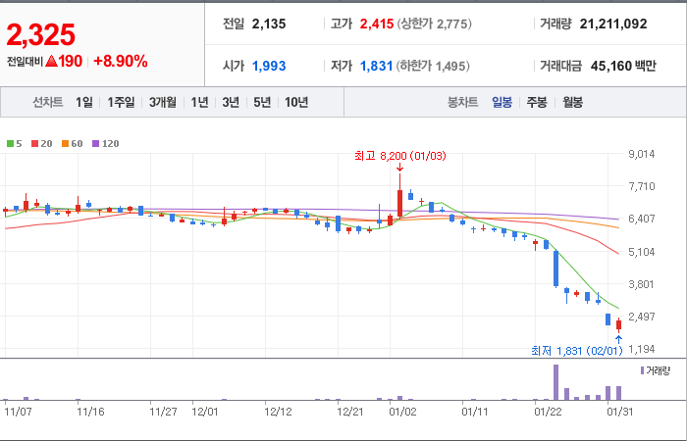The width and height of the screenshot is (687, 441).
Task: Switch line chart to 1년
Action: [199, 102]
